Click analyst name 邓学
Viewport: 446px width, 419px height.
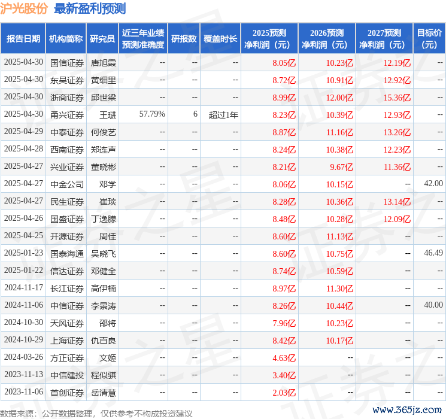pyautogui.click(x=108, y=184)
